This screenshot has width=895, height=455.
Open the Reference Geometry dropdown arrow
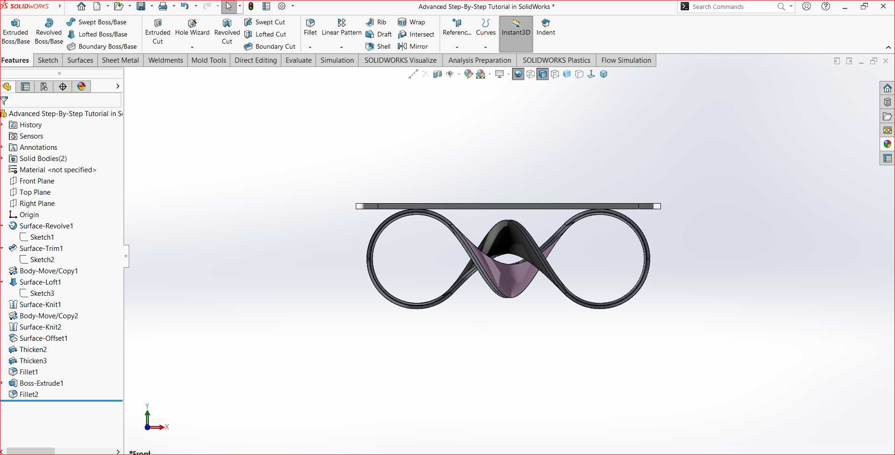tap(457, 47)
